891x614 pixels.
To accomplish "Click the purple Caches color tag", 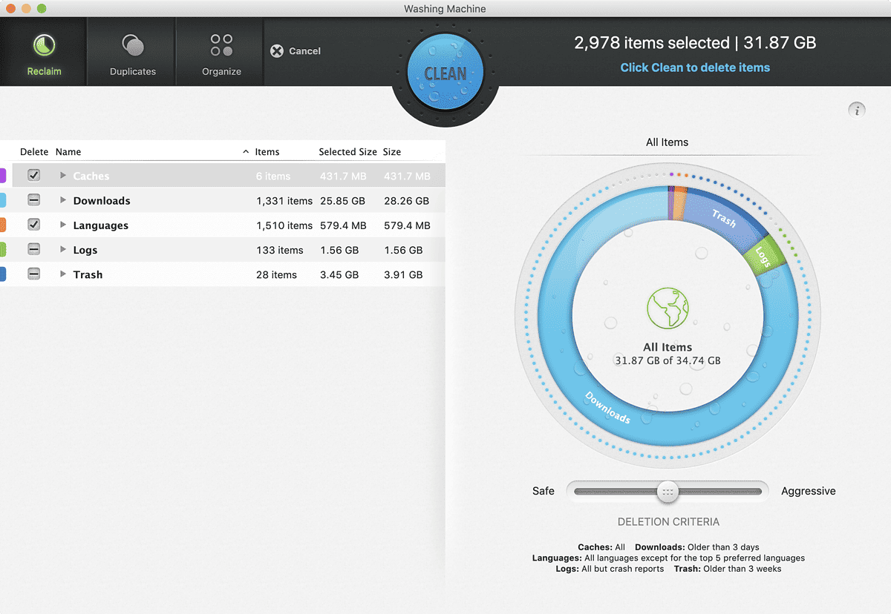I will [x=3, y=176].
